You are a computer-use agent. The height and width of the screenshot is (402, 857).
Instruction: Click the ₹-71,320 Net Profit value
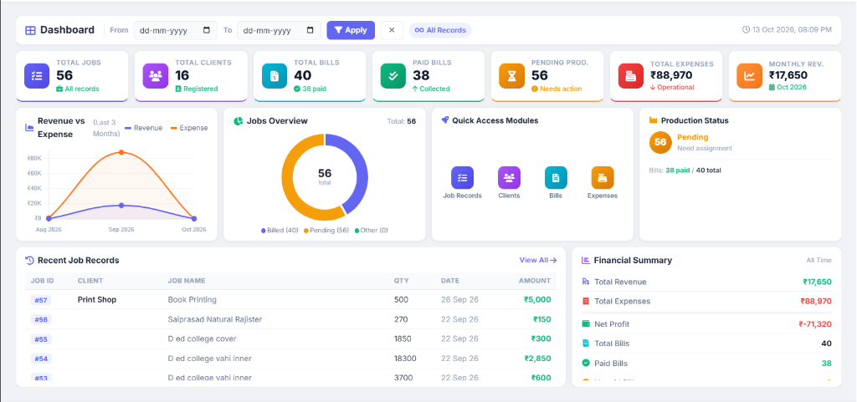(x=815, y=324)
